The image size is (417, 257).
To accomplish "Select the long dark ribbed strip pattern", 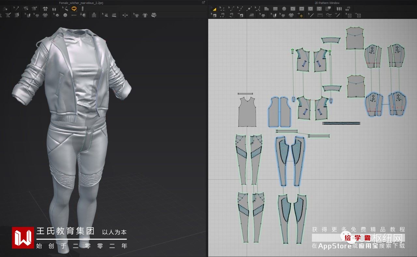I will [x=341, y=123].
